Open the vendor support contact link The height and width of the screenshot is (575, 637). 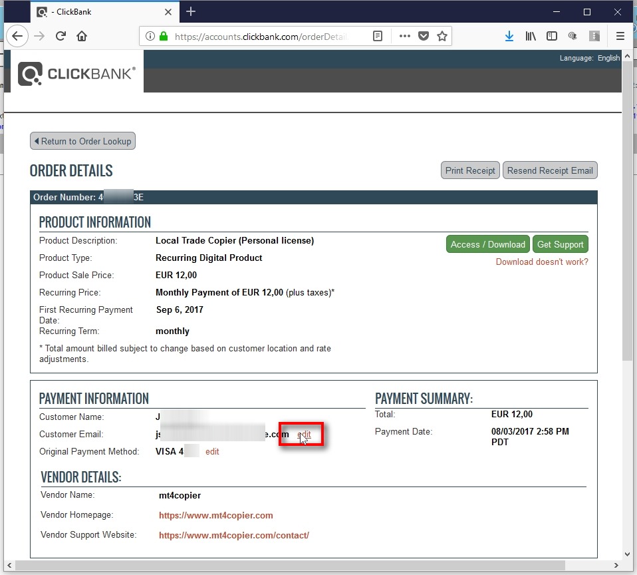coord(234,535)
